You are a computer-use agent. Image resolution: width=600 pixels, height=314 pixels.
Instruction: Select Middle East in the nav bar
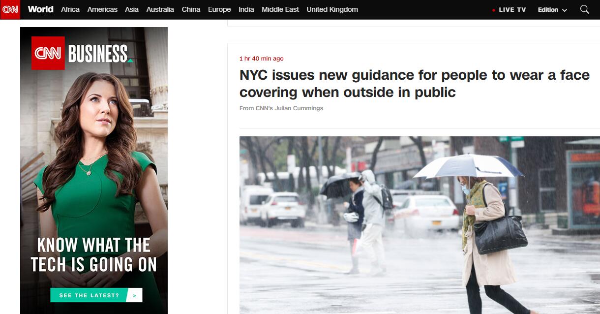280,9
